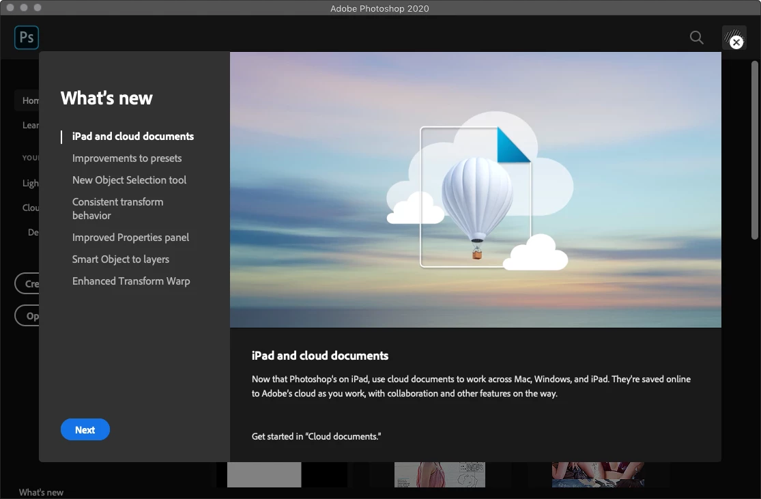Viewport: 761px width, 499px height.
Task: Open the pink dress recent file thumbnail
Action: (x=440, y=474)
